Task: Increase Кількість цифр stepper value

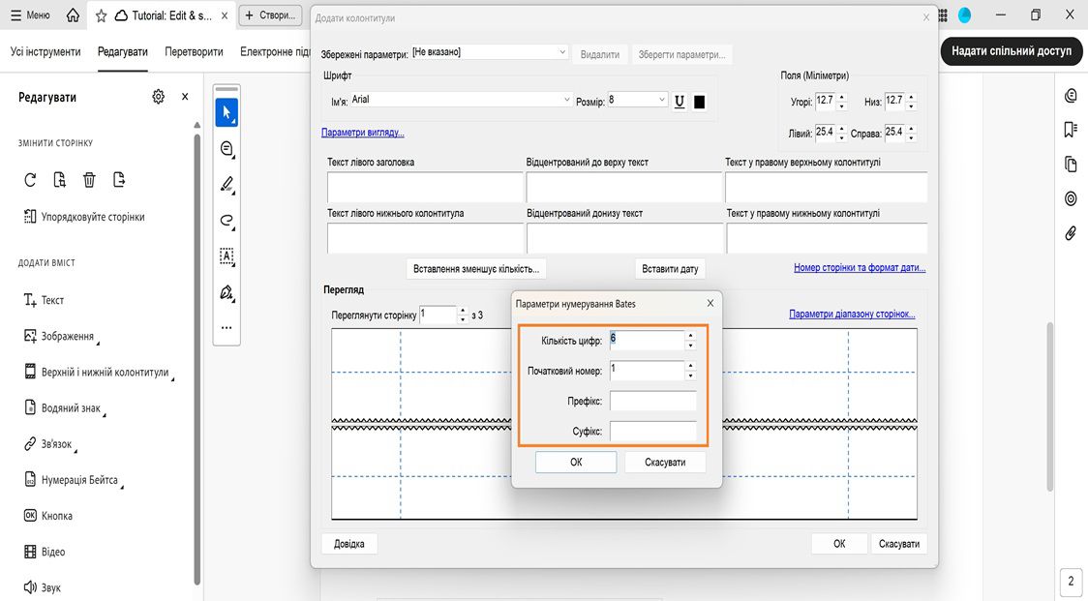Action: pos(690,336)
